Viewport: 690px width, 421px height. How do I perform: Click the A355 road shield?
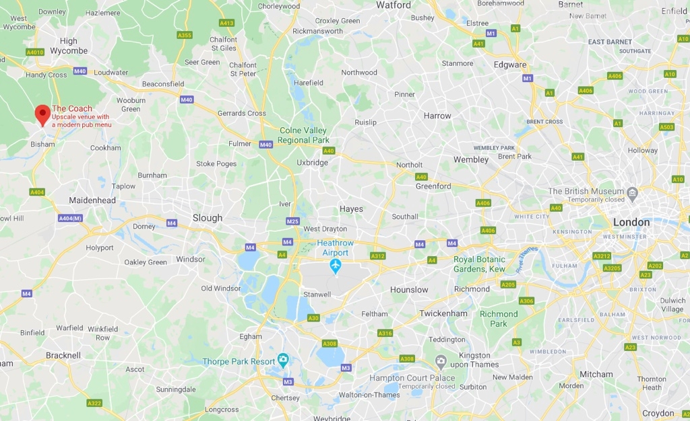185,35
